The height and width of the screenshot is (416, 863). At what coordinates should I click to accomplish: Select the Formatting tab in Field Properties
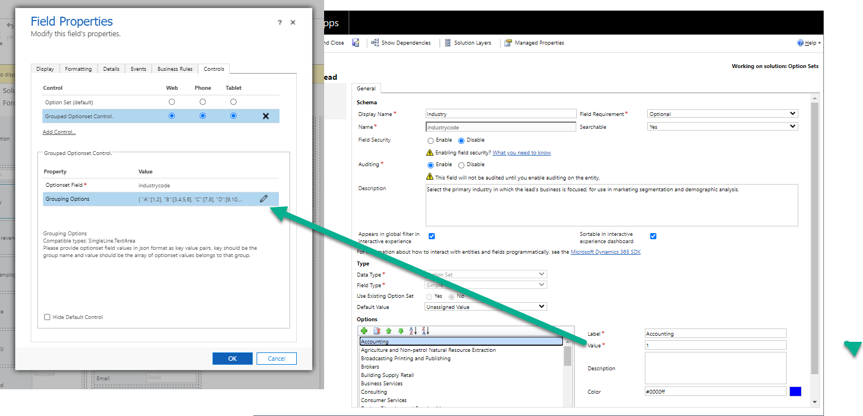point(78,69)
